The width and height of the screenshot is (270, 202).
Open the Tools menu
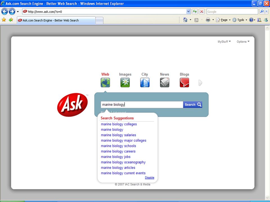click(x=240, y=20)
